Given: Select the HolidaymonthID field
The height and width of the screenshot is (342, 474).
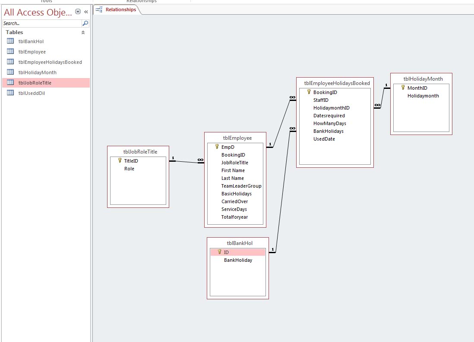Looking at the screenshot, I should click(x=335, y=108).
